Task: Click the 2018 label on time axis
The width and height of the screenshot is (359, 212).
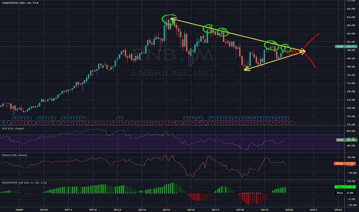Action: tap(240, 210)
